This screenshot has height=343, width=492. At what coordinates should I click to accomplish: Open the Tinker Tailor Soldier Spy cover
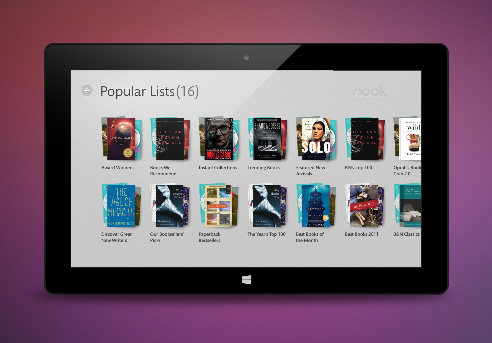pos(219,139)
